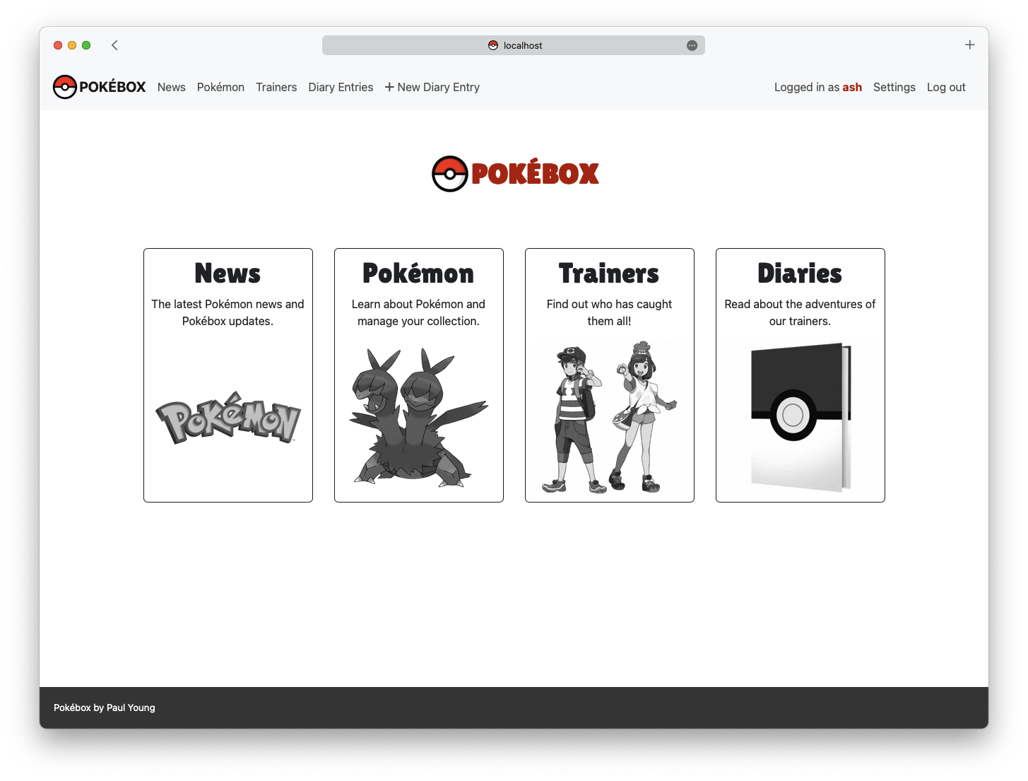Click 'The latest Pokémon news' description text
Image resolution: width=1028 pixels, height=781 pixels.
click(x=228, y=312)
